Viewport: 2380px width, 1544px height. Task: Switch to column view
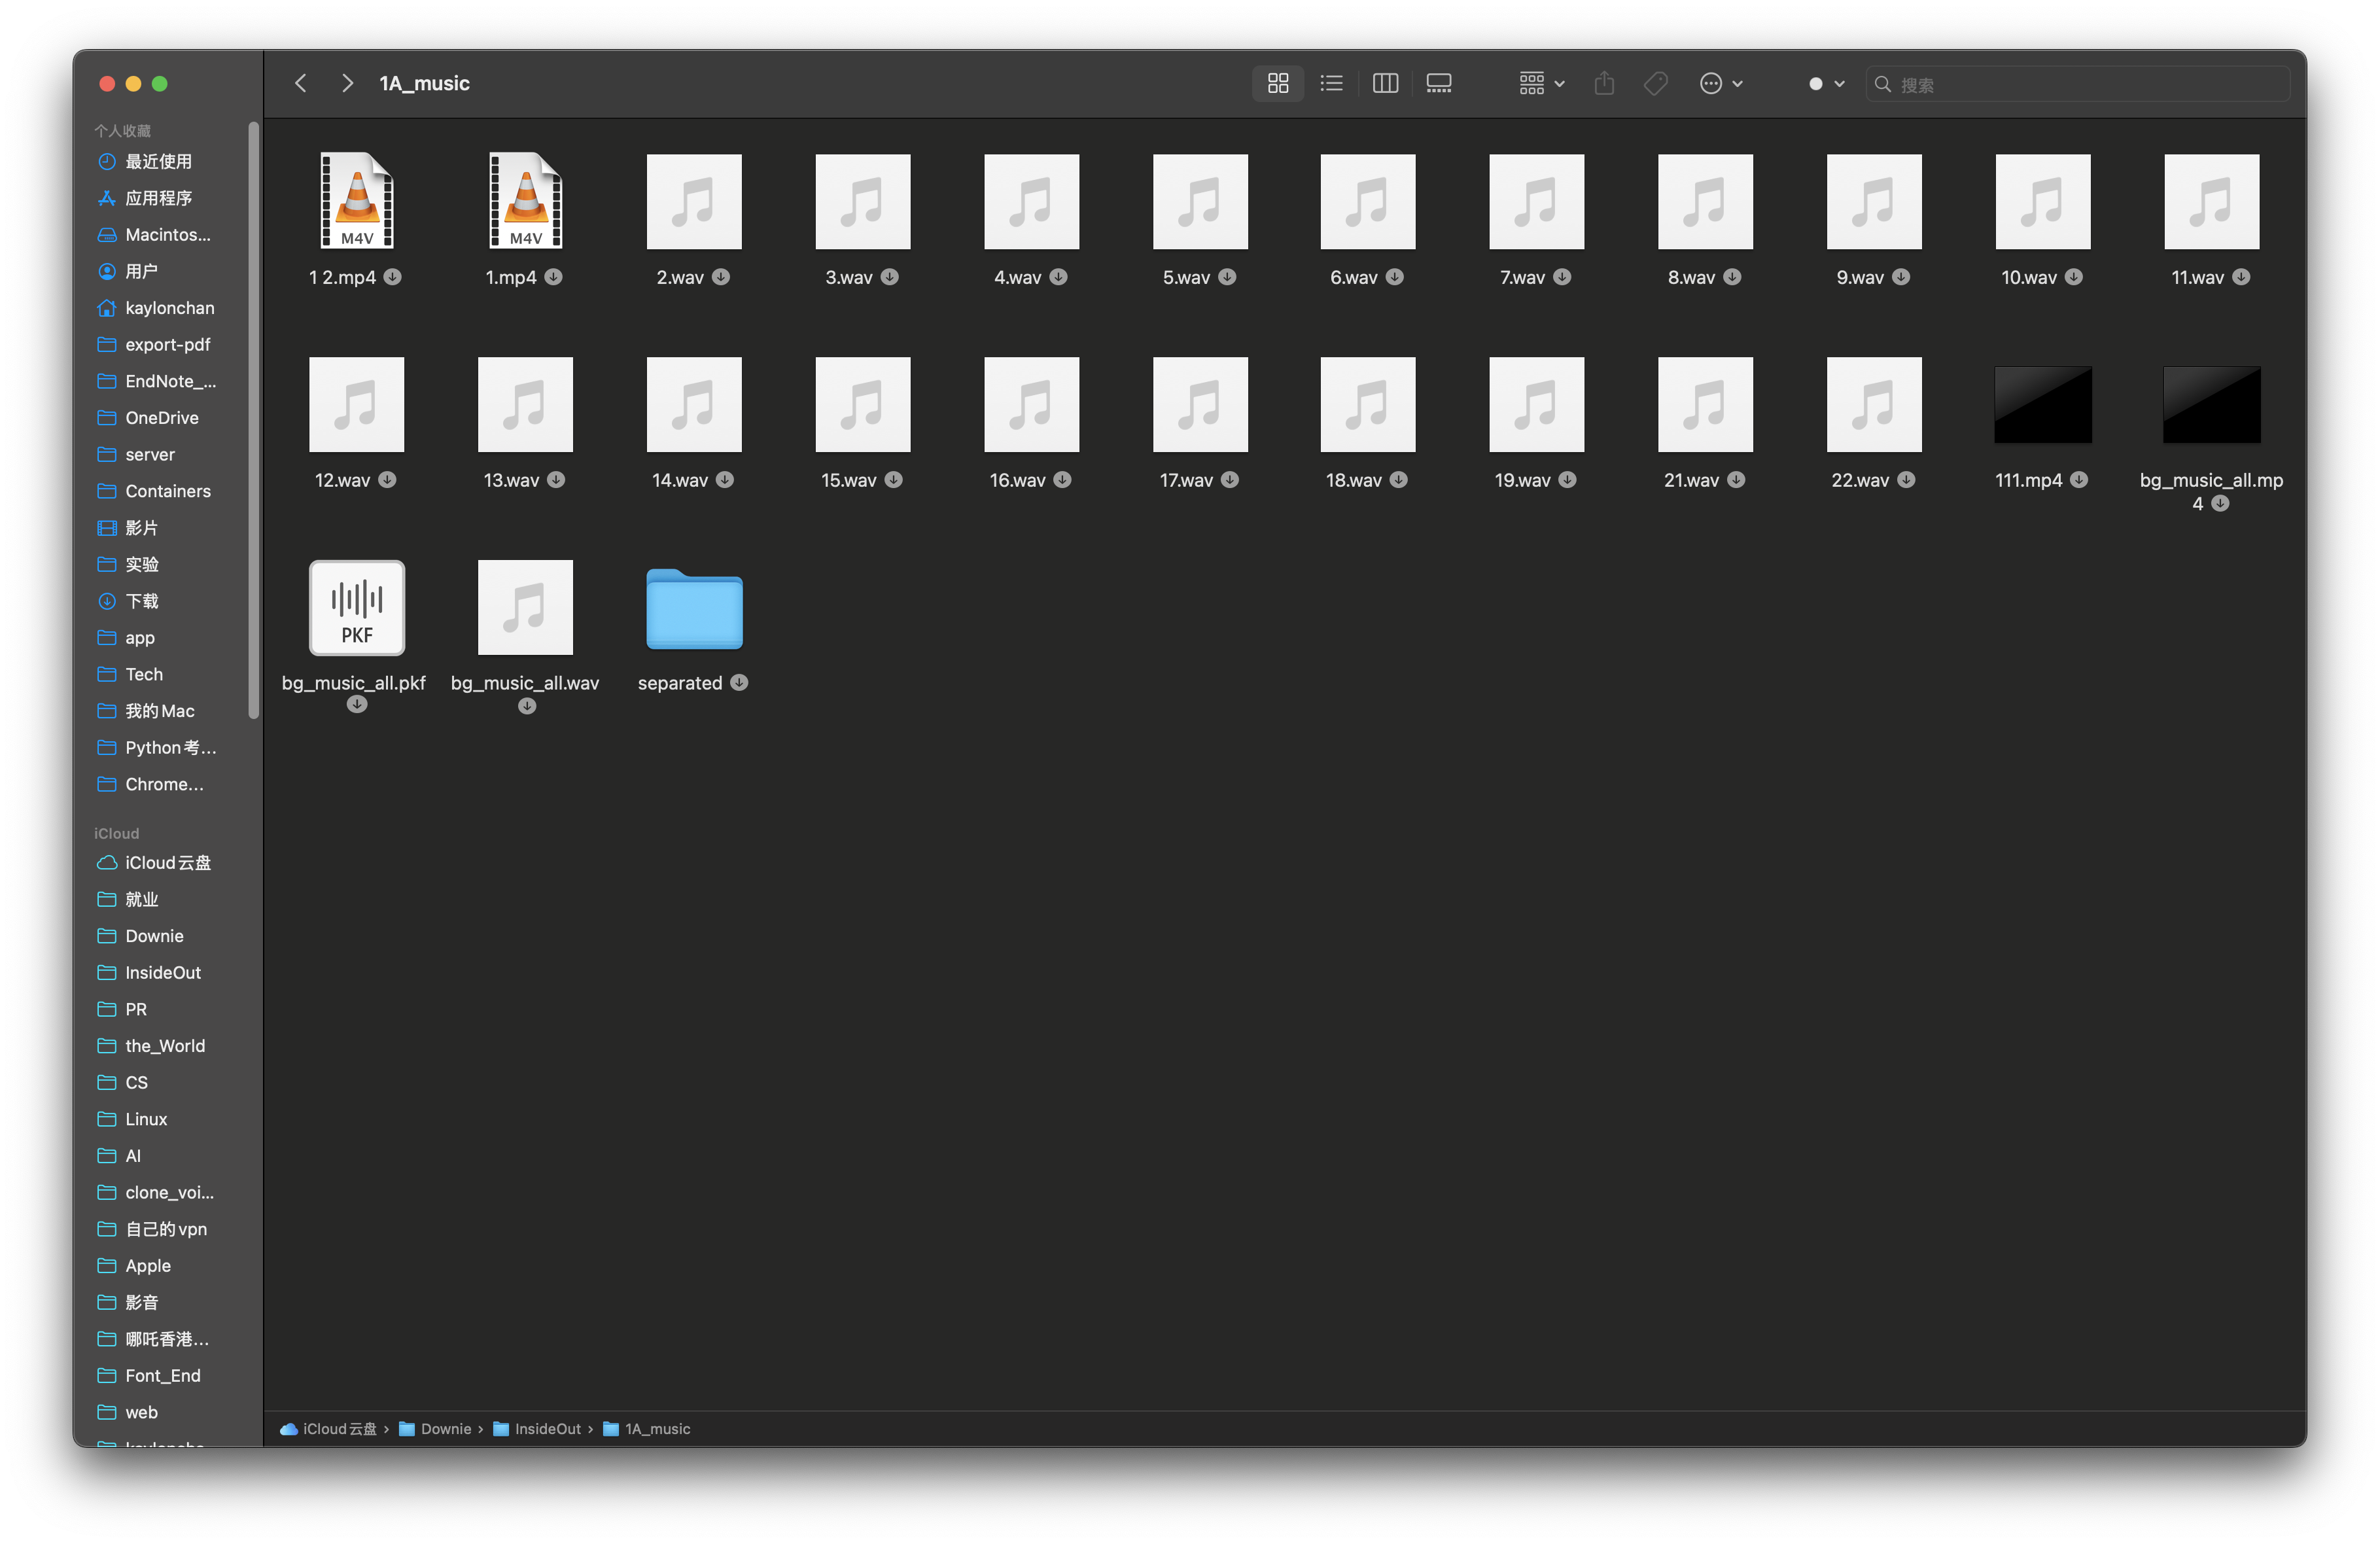[1385, 83]
